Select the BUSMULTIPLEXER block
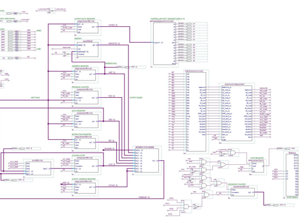299x219 pixels. coord(147,161)
